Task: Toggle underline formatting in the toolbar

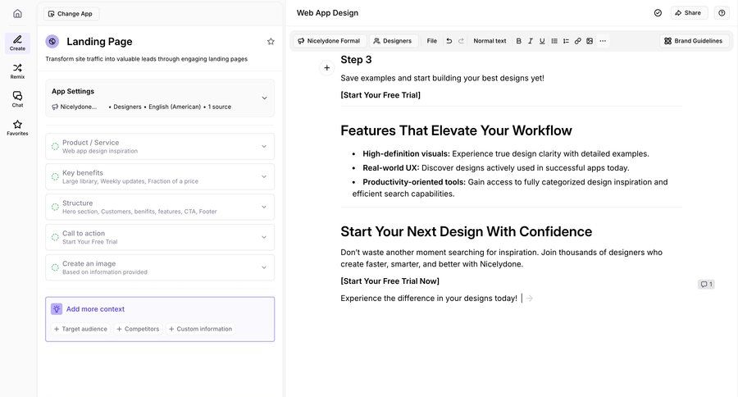Action: click(542, 41)
